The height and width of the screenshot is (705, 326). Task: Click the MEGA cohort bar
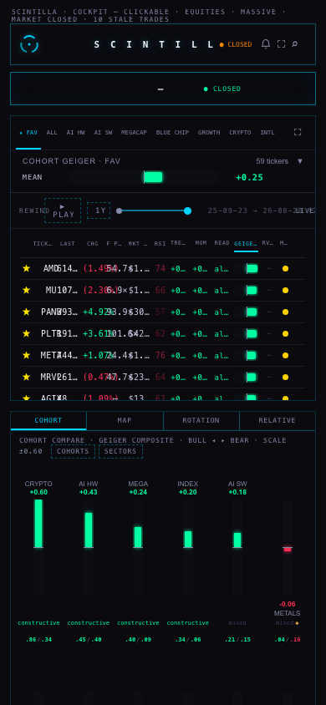click(x=138, y=537)
